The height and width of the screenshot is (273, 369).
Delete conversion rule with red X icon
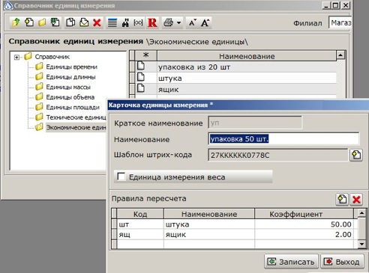(x=356, y=199)
